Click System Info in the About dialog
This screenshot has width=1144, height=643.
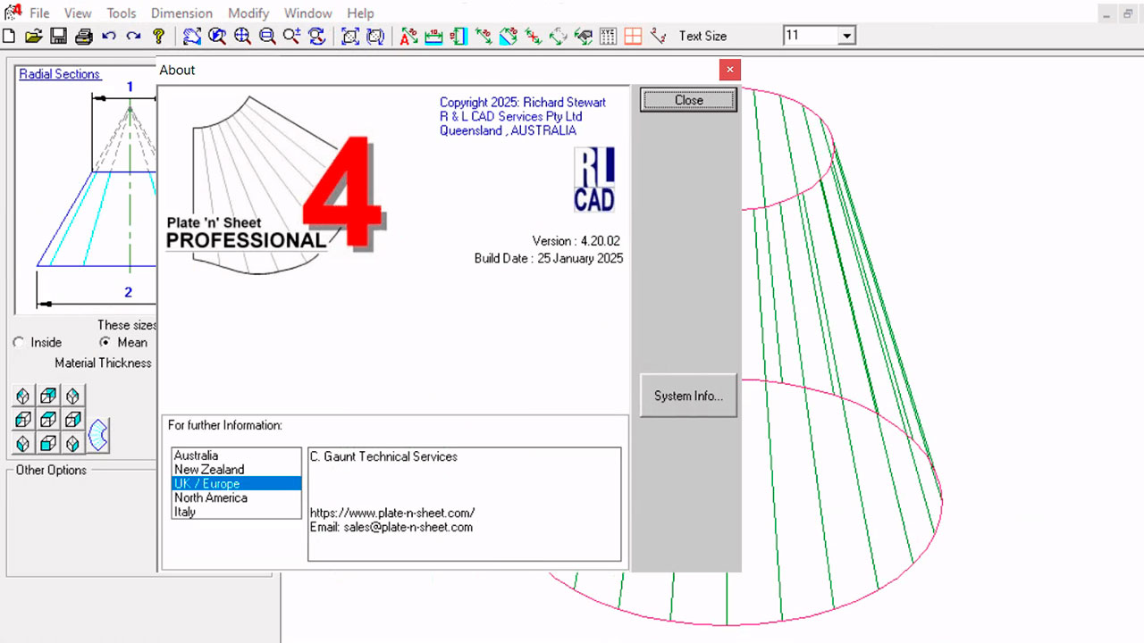click(x=687, y=396)
